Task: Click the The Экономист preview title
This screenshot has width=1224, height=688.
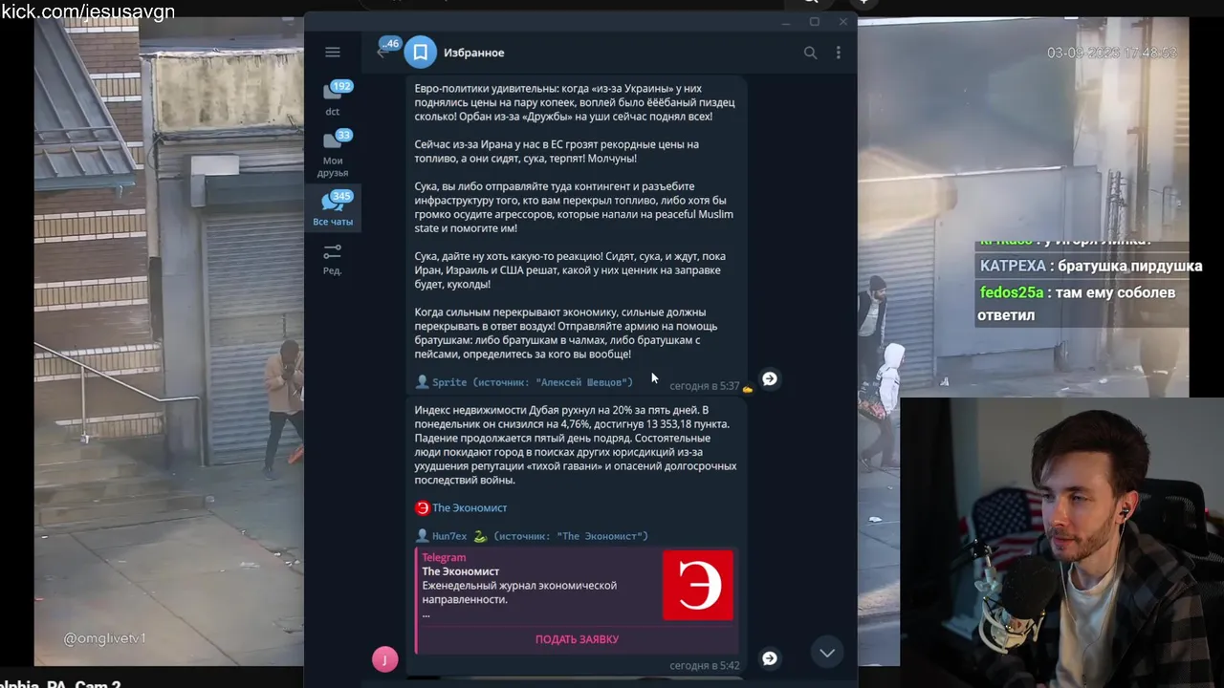Action: tap(461, 571)
